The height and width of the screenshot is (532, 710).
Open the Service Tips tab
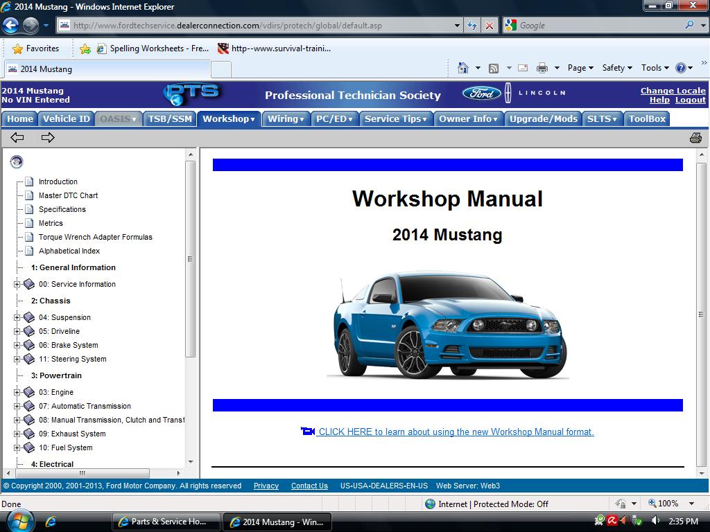[x=396, y=119]
